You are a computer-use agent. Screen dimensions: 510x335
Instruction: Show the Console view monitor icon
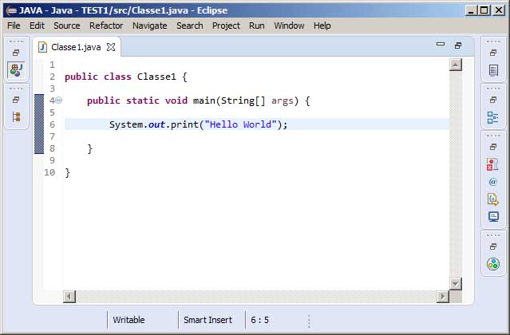pyautogui.click(x=492, y=217)
